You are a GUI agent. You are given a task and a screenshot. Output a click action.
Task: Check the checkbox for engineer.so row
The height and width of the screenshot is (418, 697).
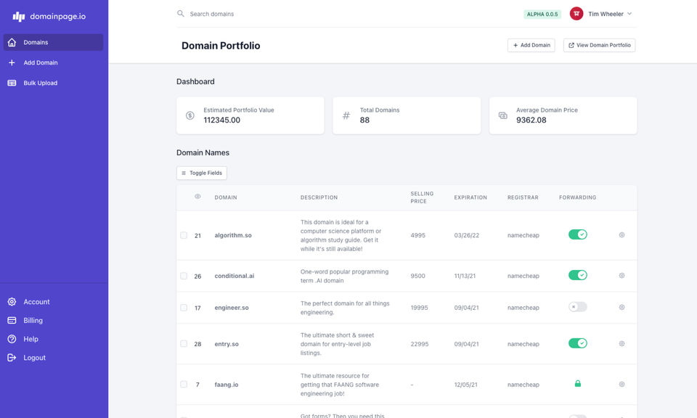tap(184, 308)
